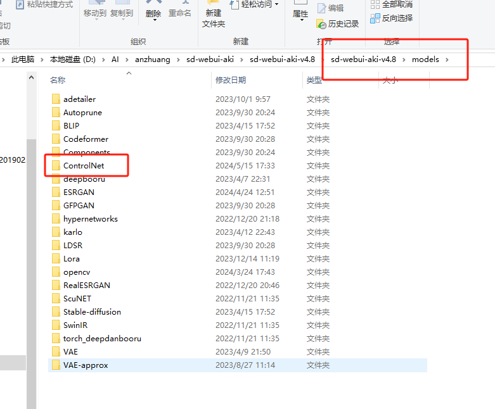This screenshot has height=409, width=495.
Task: Sort by the 类型 column header
Action: (x=314, y=80)
